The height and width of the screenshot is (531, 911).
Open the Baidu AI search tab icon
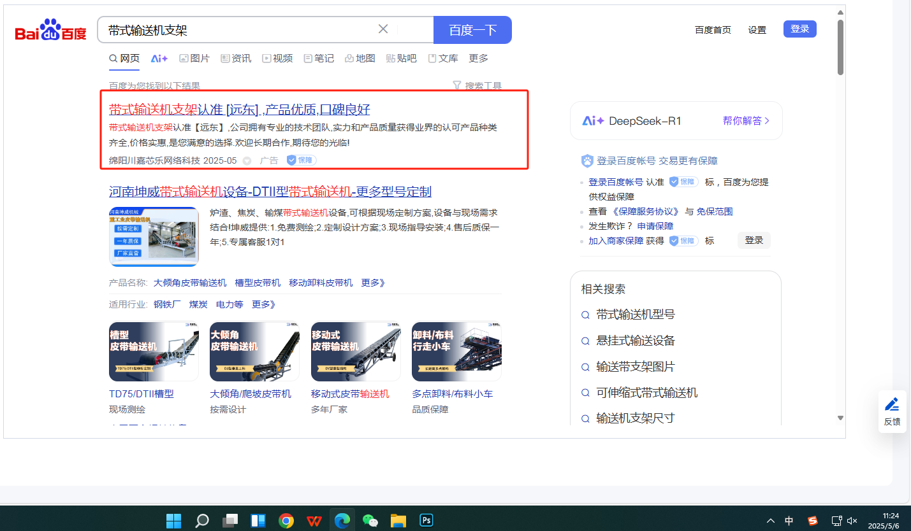(159, 59)
